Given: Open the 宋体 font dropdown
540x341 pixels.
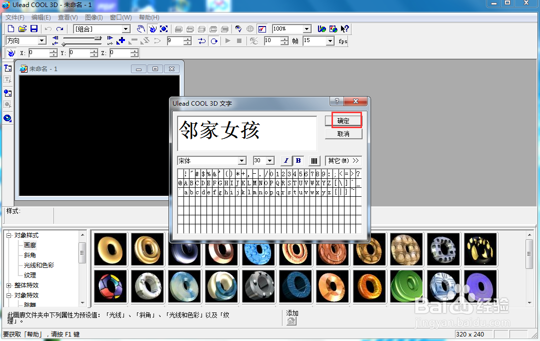Looking at the screenshot, I should 242,161.
